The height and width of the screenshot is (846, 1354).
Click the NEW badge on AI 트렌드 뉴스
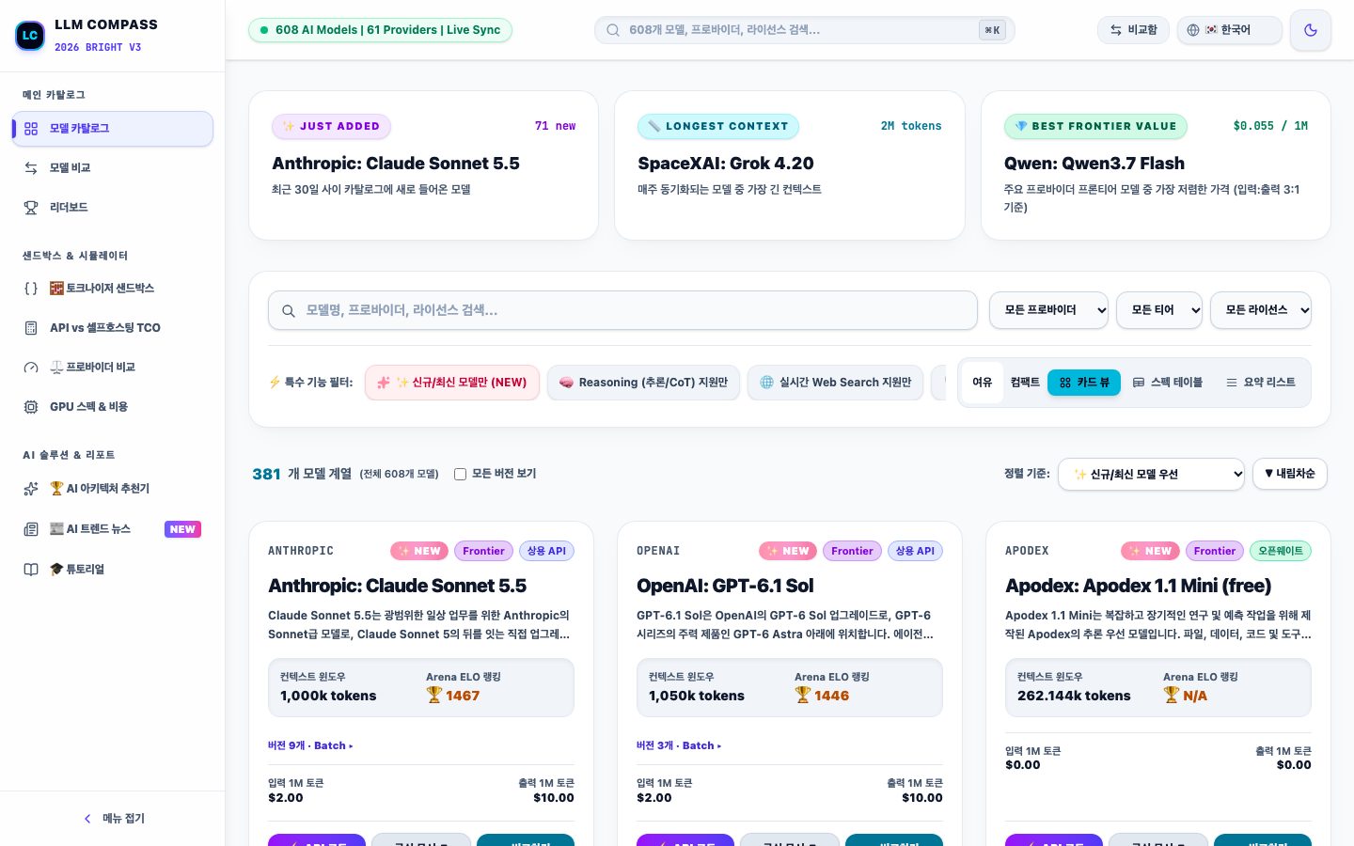182,529
